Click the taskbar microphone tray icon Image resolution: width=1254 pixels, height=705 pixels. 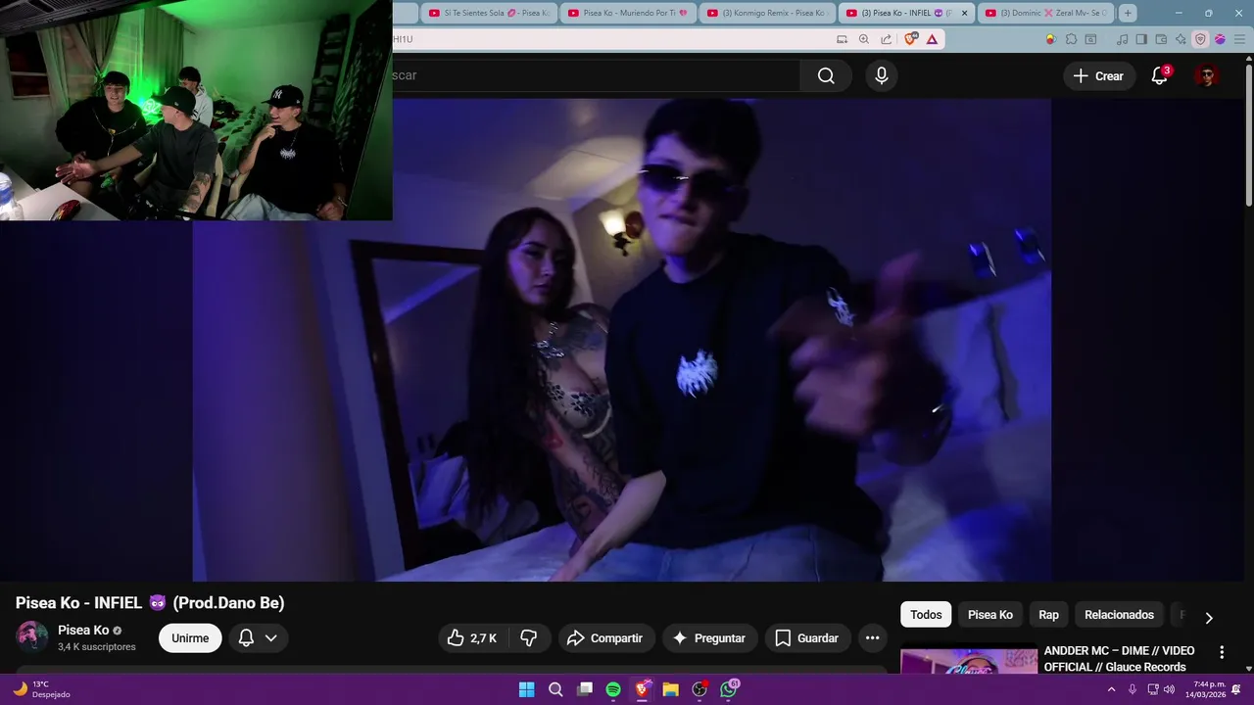(1133, 689)
